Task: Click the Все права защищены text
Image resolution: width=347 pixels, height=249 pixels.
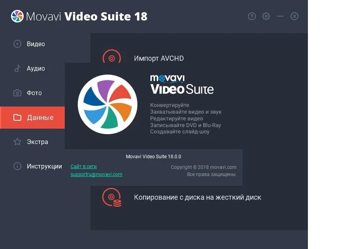Action: click(212, 174)
